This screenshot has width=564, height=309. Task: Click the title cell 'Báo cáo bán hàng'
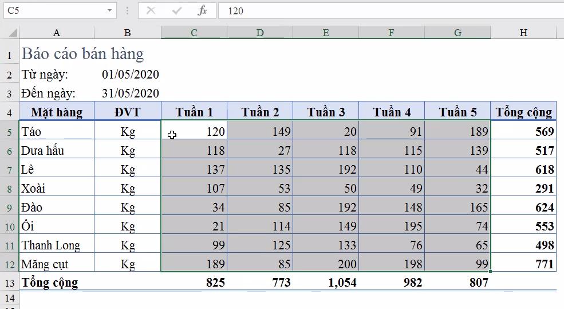(82, 53)
